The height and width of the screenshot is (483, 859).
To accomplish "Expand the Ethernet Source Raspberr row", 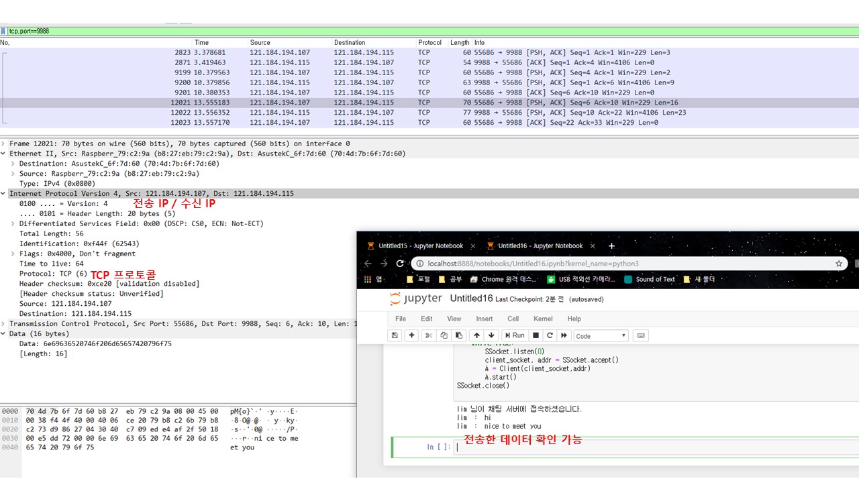I will (x=13, y=174).
